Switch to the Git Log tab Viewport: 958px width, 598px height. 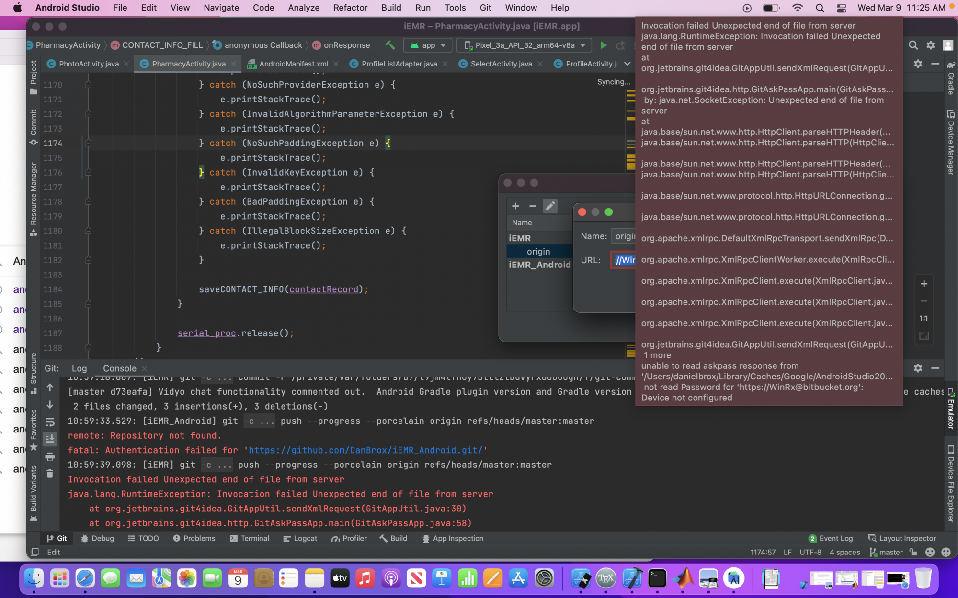pos(79,368)
